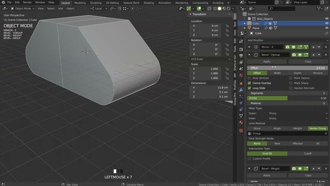Open the Texture properties tab icon
This screenshot has width=330, height=186.
pos(241,131)
